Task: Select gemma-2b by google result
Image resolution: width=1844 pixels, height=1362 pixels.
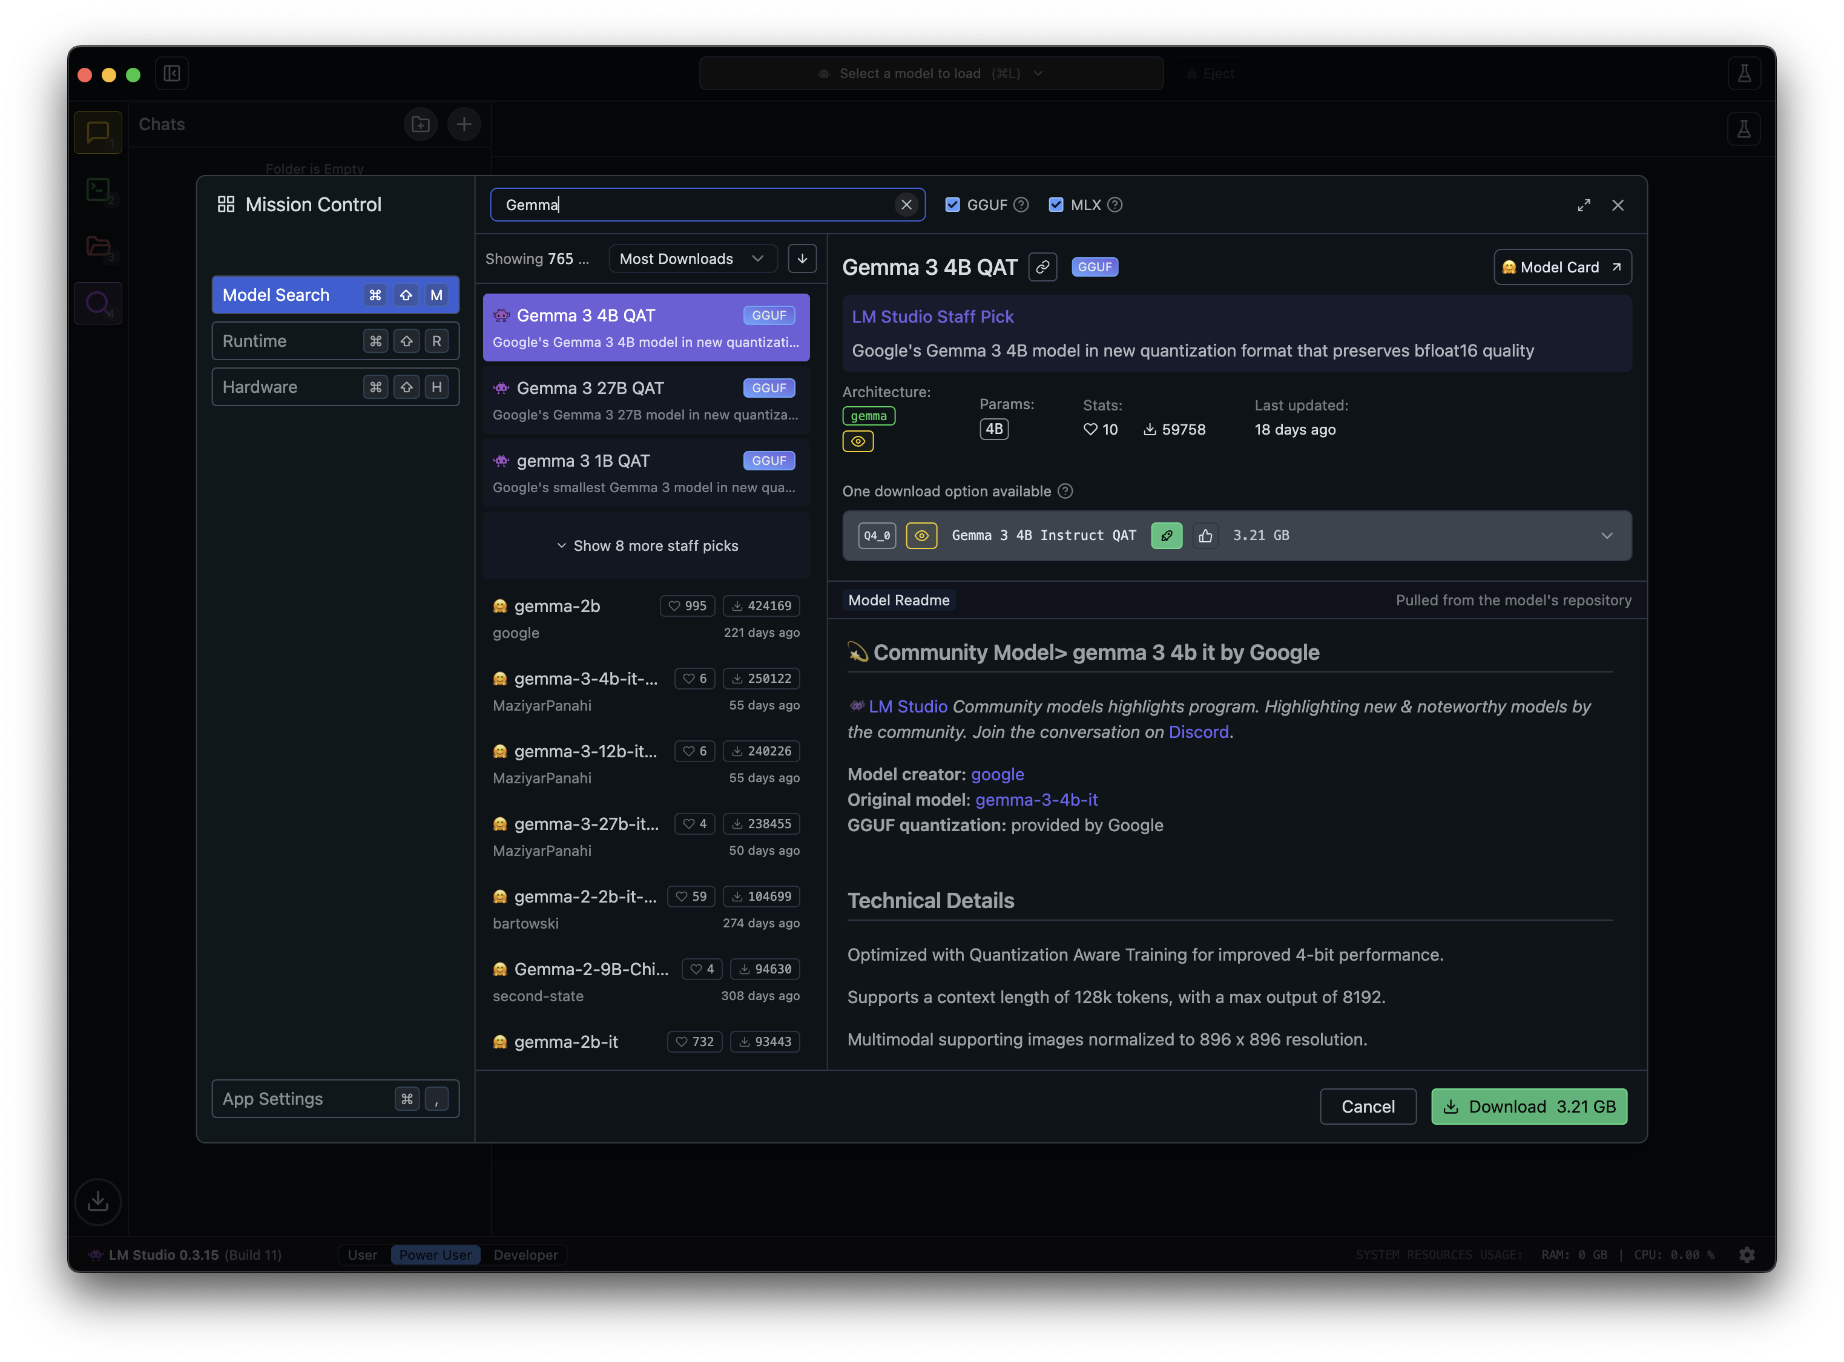Action: tap(647, 618)
